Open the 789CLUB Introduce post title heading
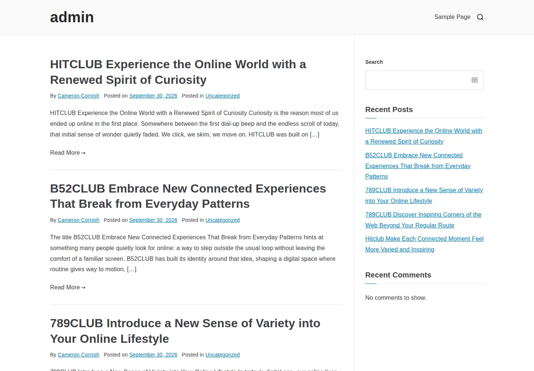 click(x=185, y=331)
